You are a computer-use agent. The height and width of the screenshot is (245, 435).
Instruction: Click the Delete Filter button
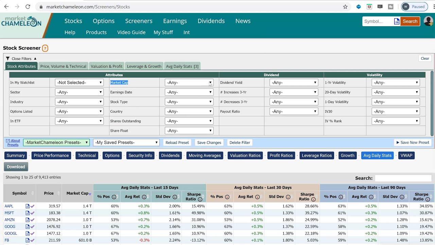tap(240, 143)
